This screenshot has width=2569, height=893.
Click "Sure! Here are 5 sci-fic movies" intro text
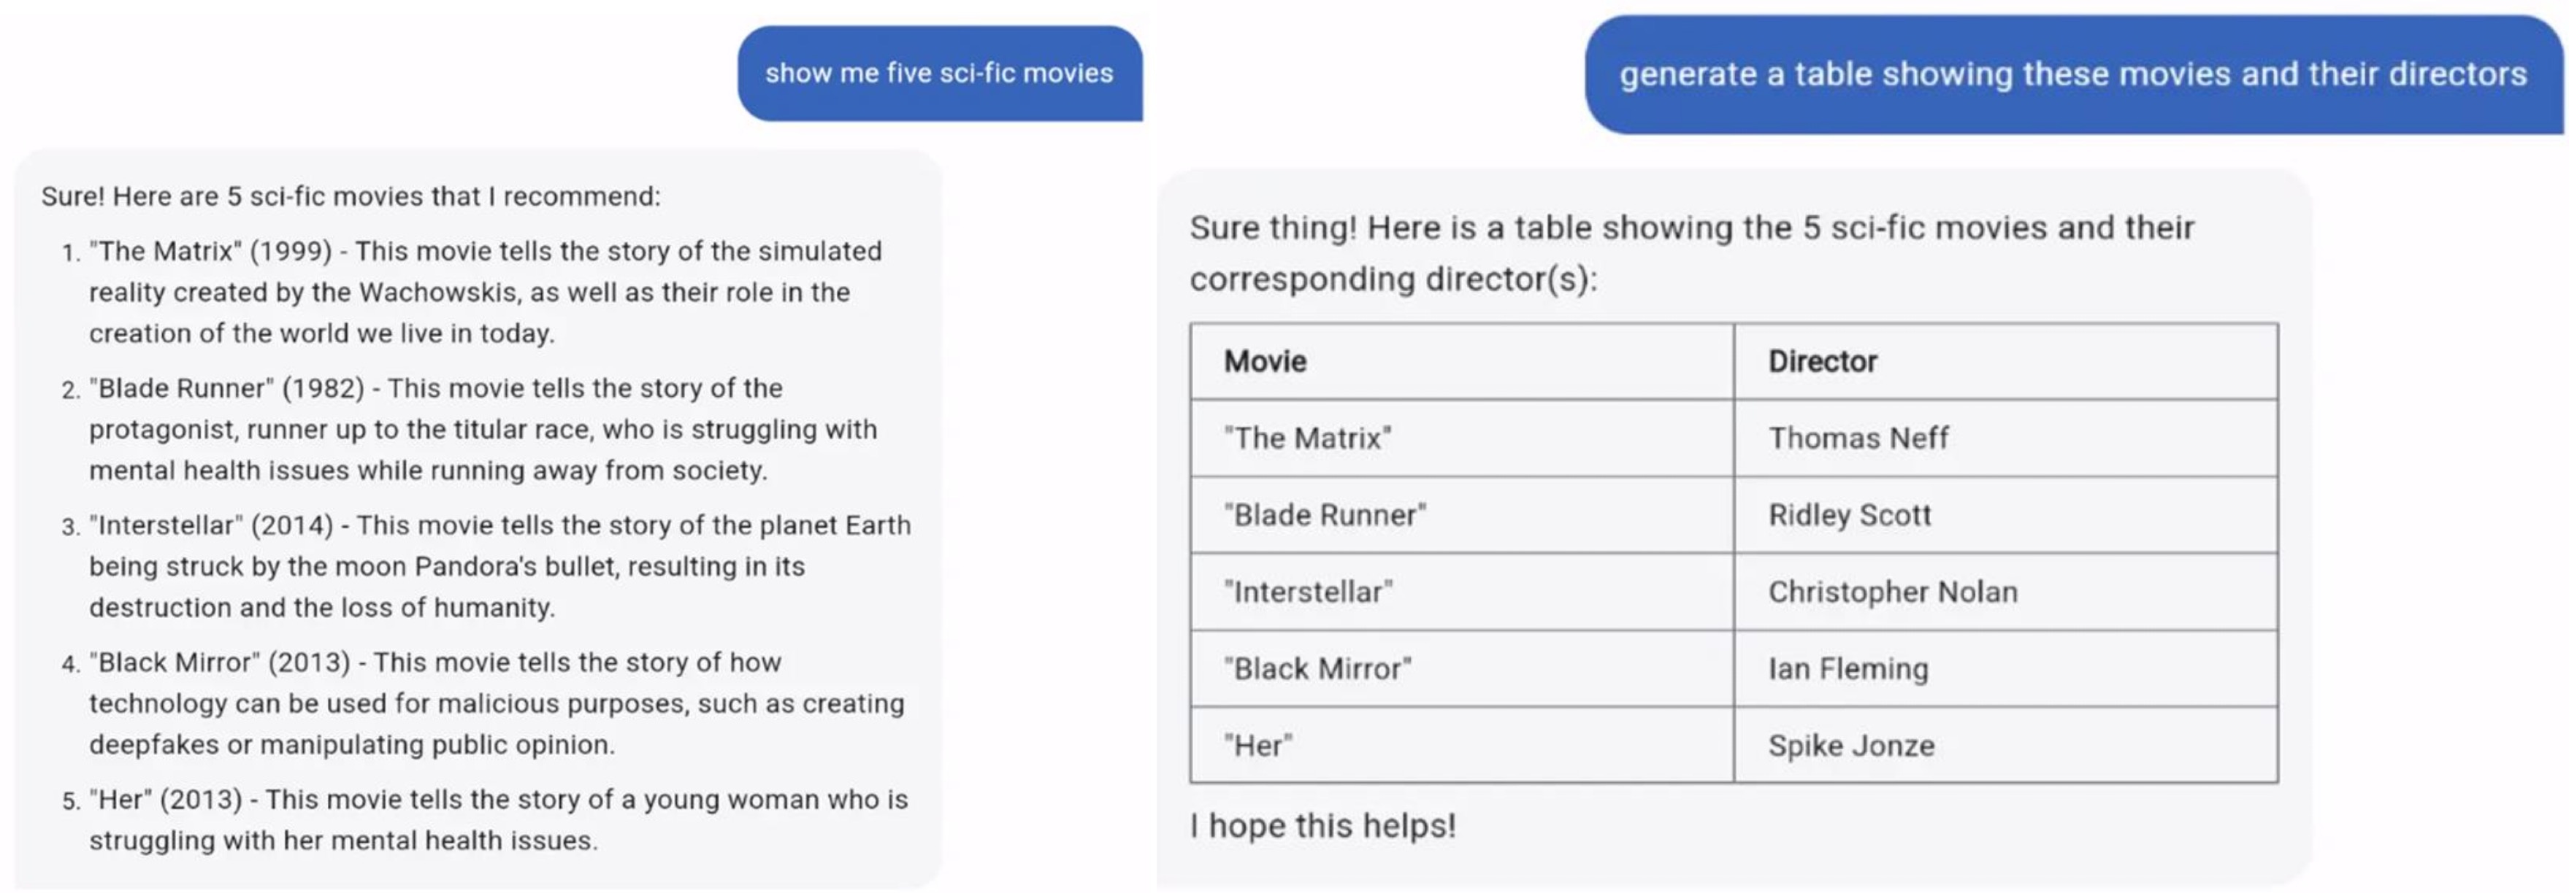[350, 196]
